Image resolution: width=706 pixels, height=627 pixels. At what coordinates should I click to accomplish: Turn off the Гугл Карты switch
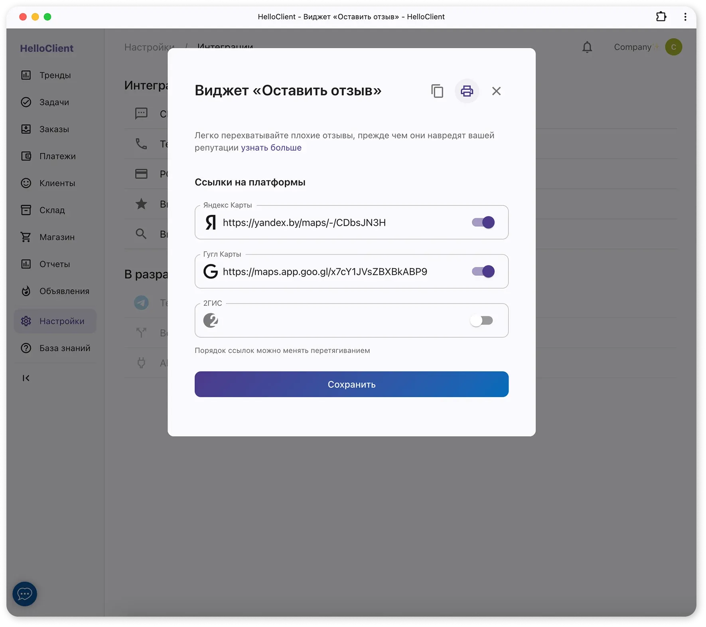483,272
